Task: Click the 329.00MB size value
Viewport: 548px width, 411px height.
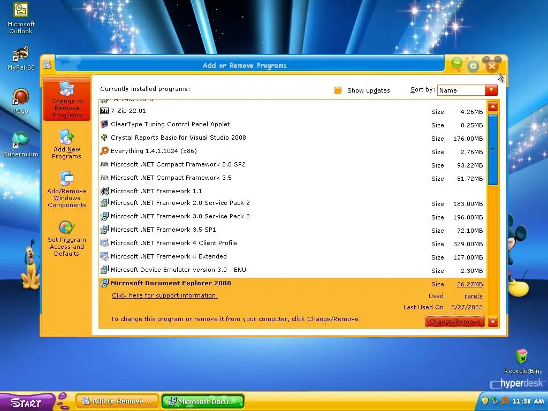Action: tap(468, 244)
